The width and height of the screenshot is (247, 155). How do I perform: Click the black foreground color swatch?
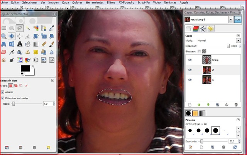pyautogui.click(x=25, y=68)
